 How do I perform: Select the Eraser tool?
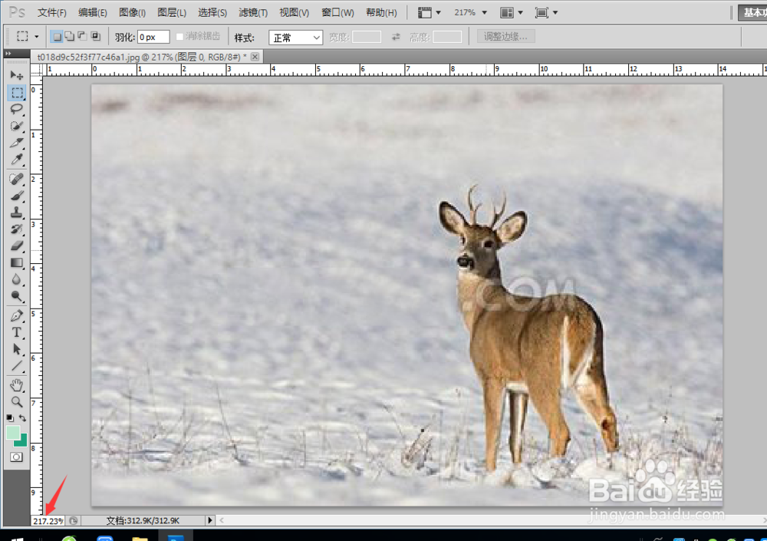point(17,246)
